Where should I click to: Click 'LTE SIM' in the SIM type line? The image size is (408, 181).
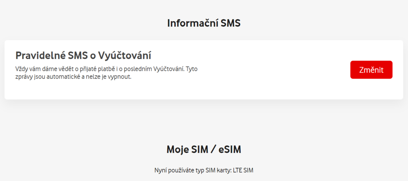(243, 170)
